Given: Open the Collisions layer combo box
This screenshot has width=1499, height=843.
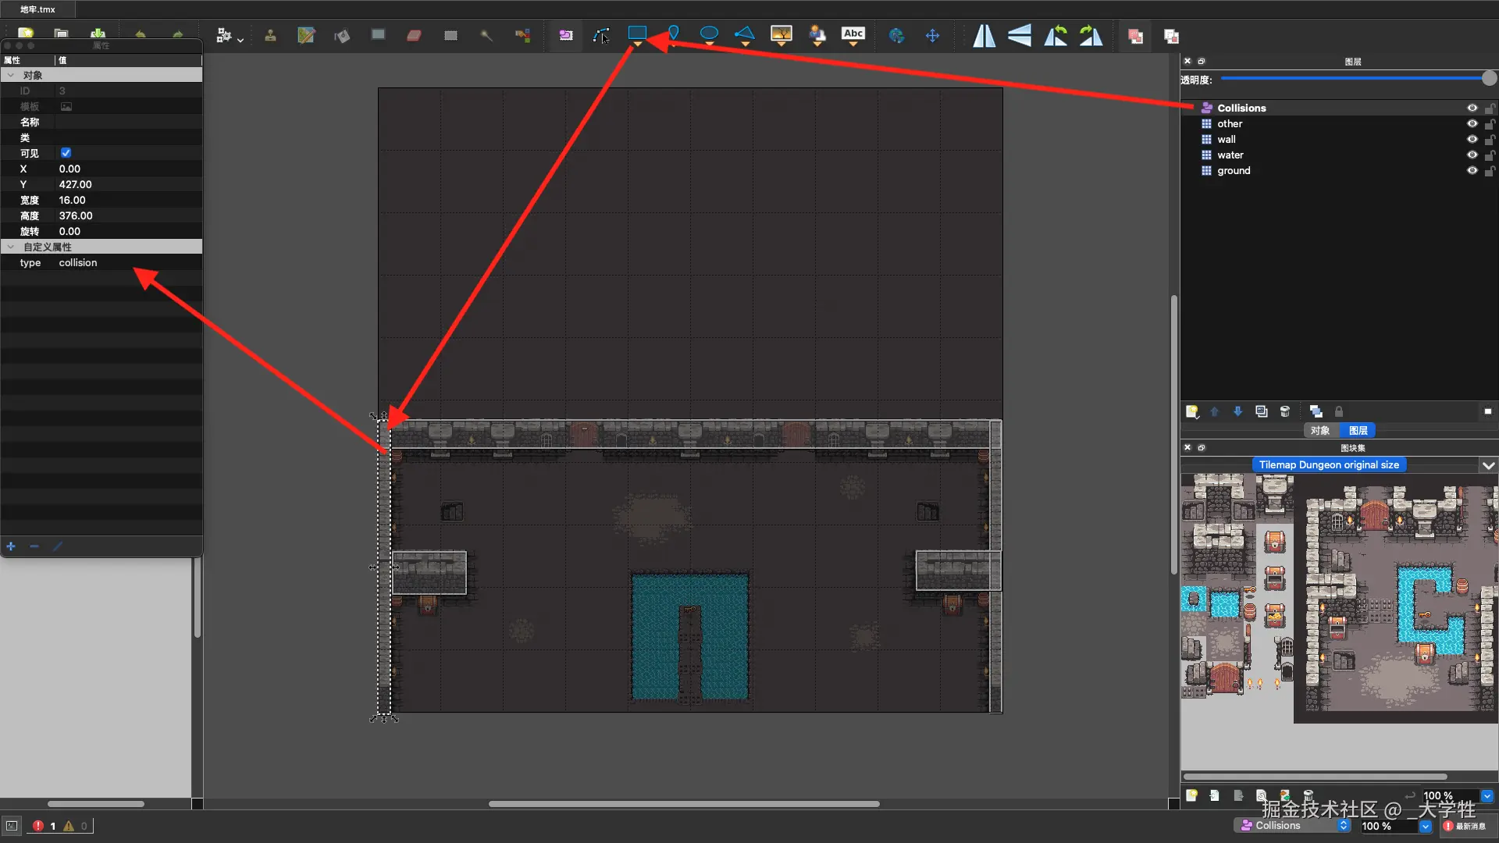Looking at the screenshot, I should tap(1292, 826).
